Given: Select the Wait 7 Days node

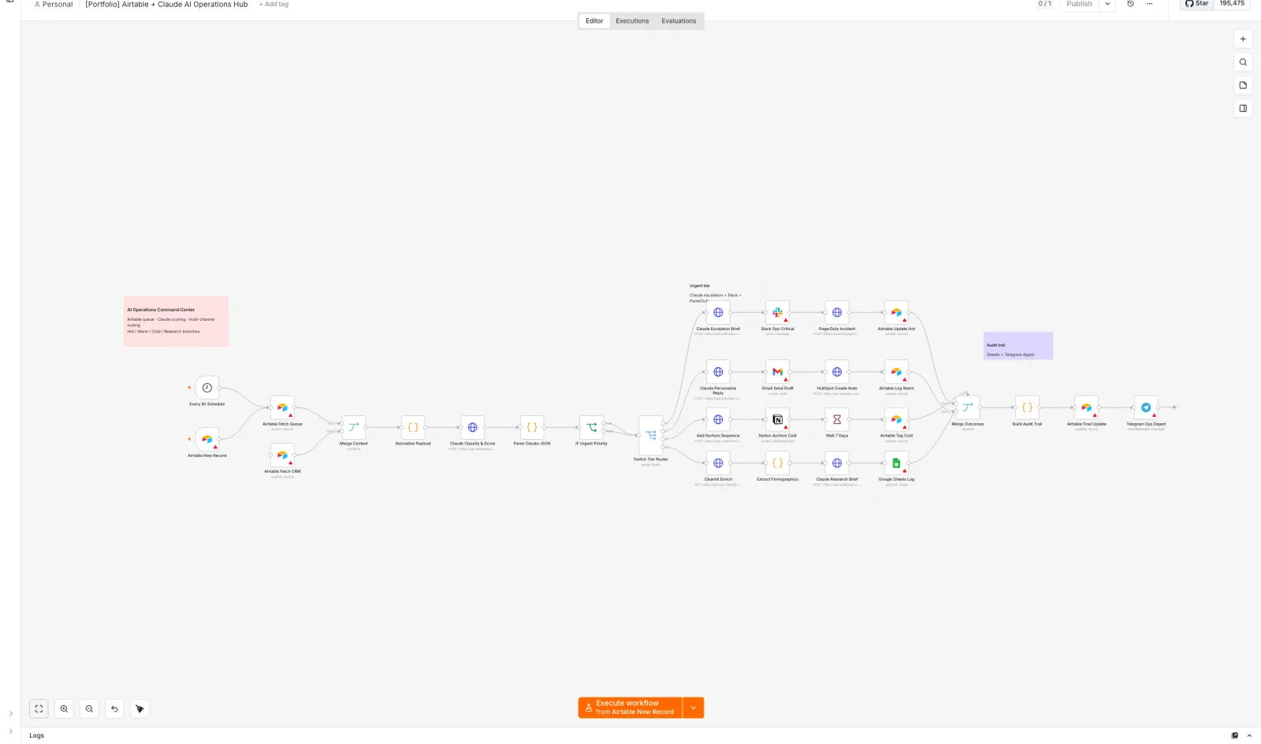Looking at the screenshot, I should (x=837, y=419).
